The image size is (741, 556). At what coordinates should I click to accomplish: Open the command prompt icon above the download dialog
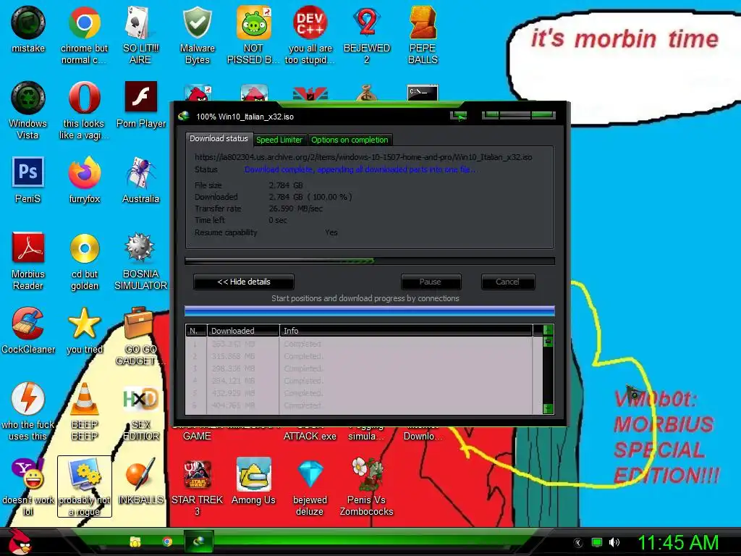[423, 92]
